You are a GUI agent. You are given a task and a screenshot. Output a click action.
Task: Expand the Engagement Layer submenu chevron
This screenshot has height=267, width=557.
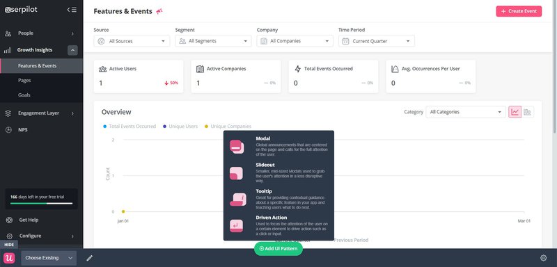(x=72, y=113)
